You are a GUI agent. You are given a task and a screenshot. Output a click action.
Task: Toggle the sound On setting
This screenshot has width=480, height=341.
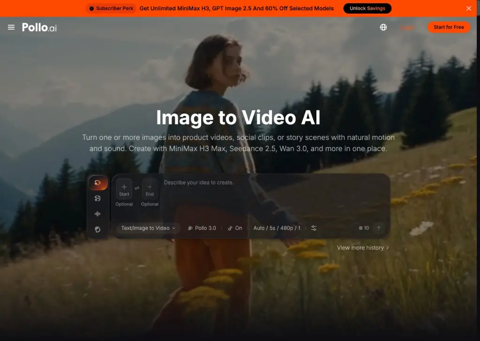(x=235, y=228)
